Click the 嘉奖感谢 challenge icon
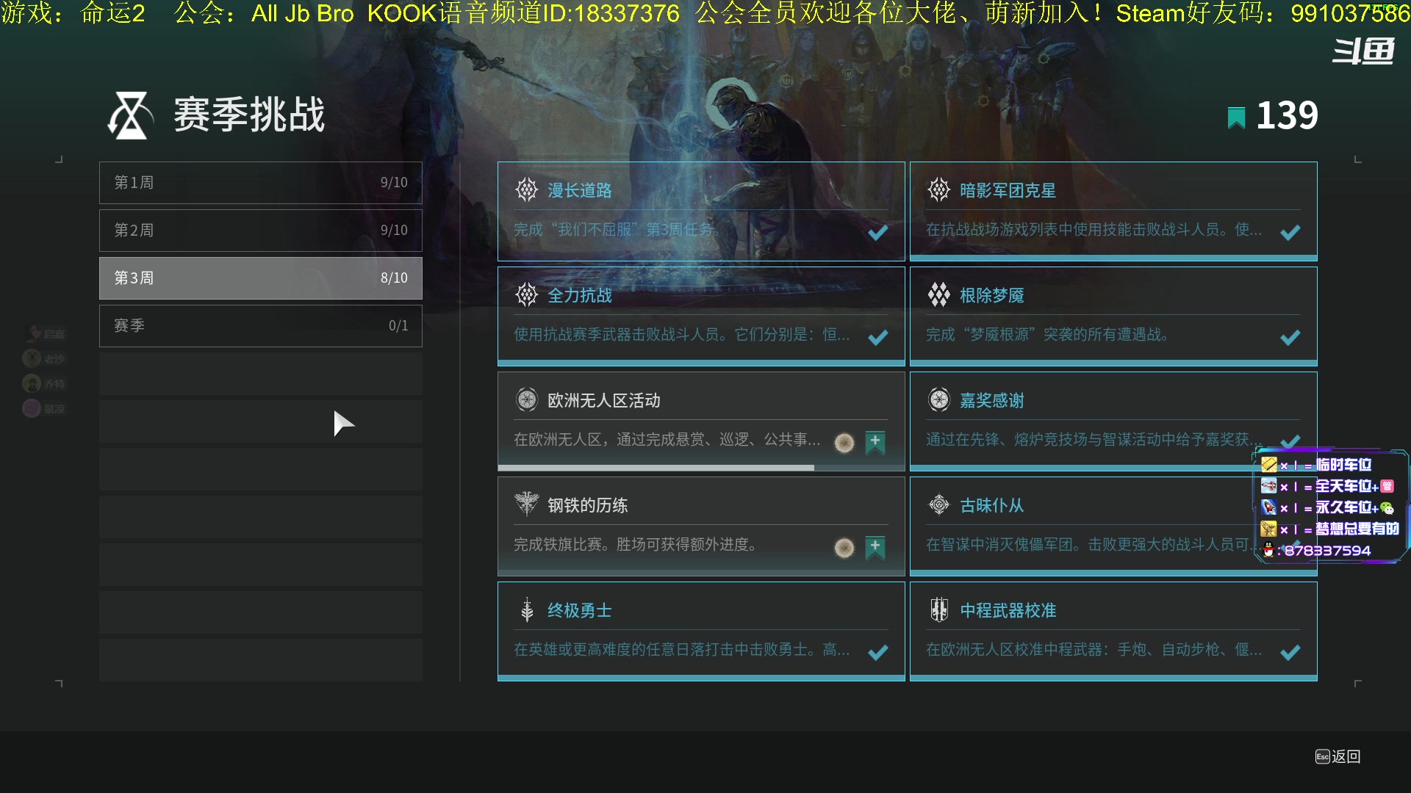Viewport: 1411px width, 793px height. click(x=939, y=400)
